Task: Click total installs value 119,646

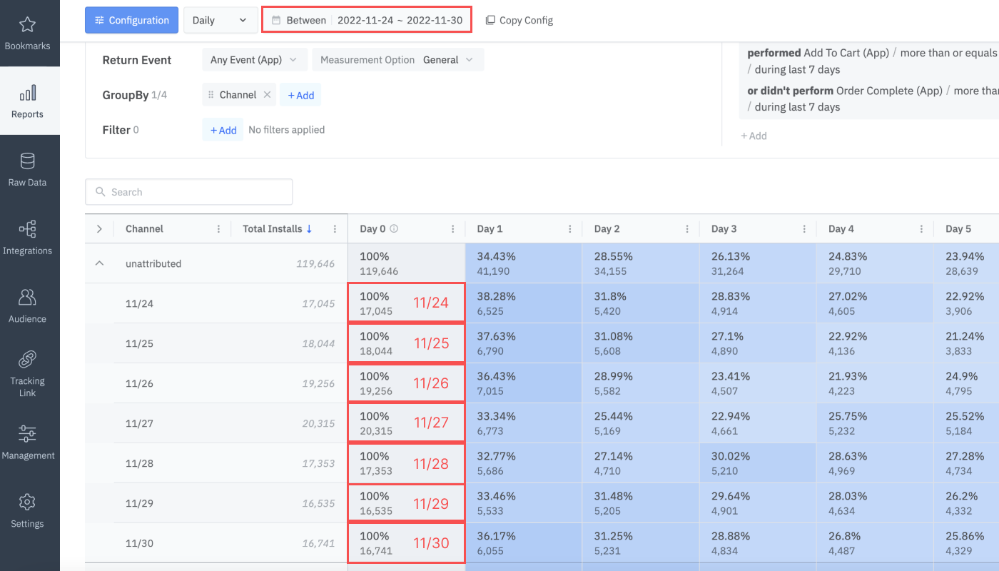Action: [315, 263]
